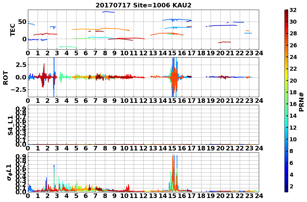Click hour 3 tick under the ROT panel
307x202 pixels.
[57, 101]
